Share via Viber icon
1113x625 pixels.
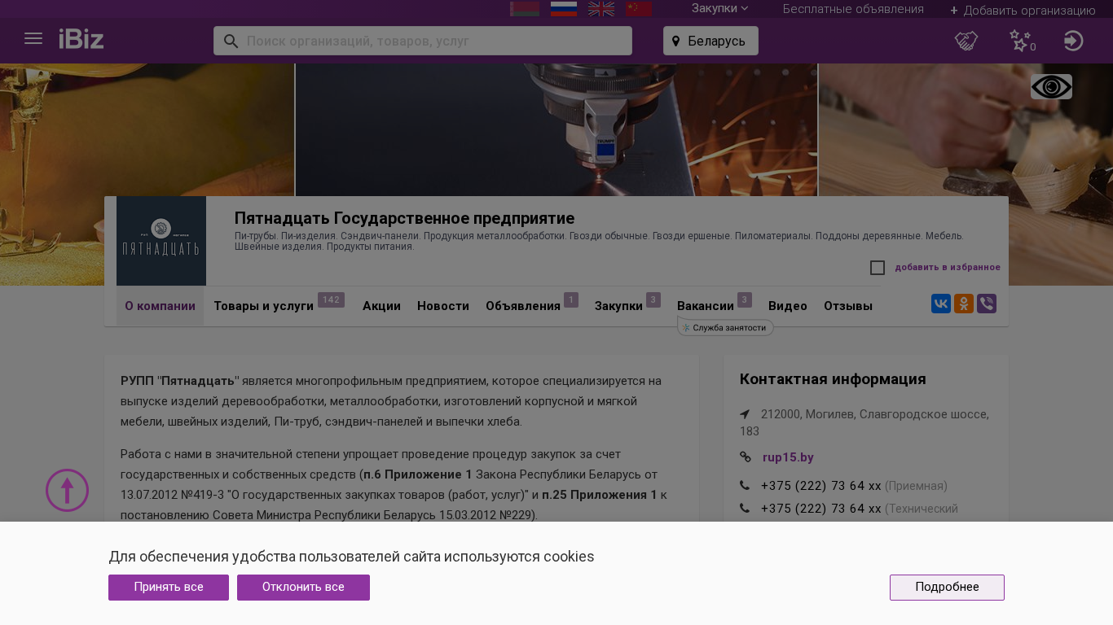coord(987,304)
